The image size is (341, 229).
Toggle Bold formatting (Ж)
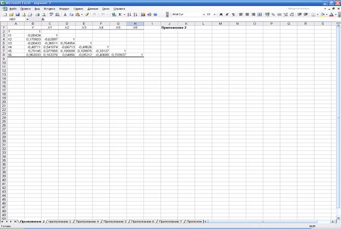click(221, 14)
